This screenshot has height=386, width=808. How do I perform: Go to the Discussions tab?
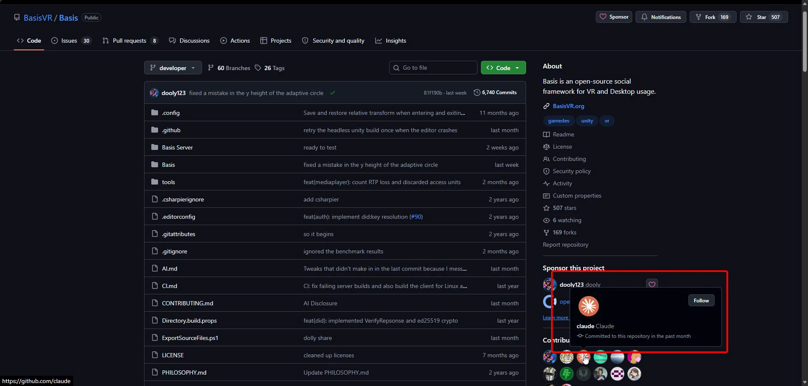[189, 41]
